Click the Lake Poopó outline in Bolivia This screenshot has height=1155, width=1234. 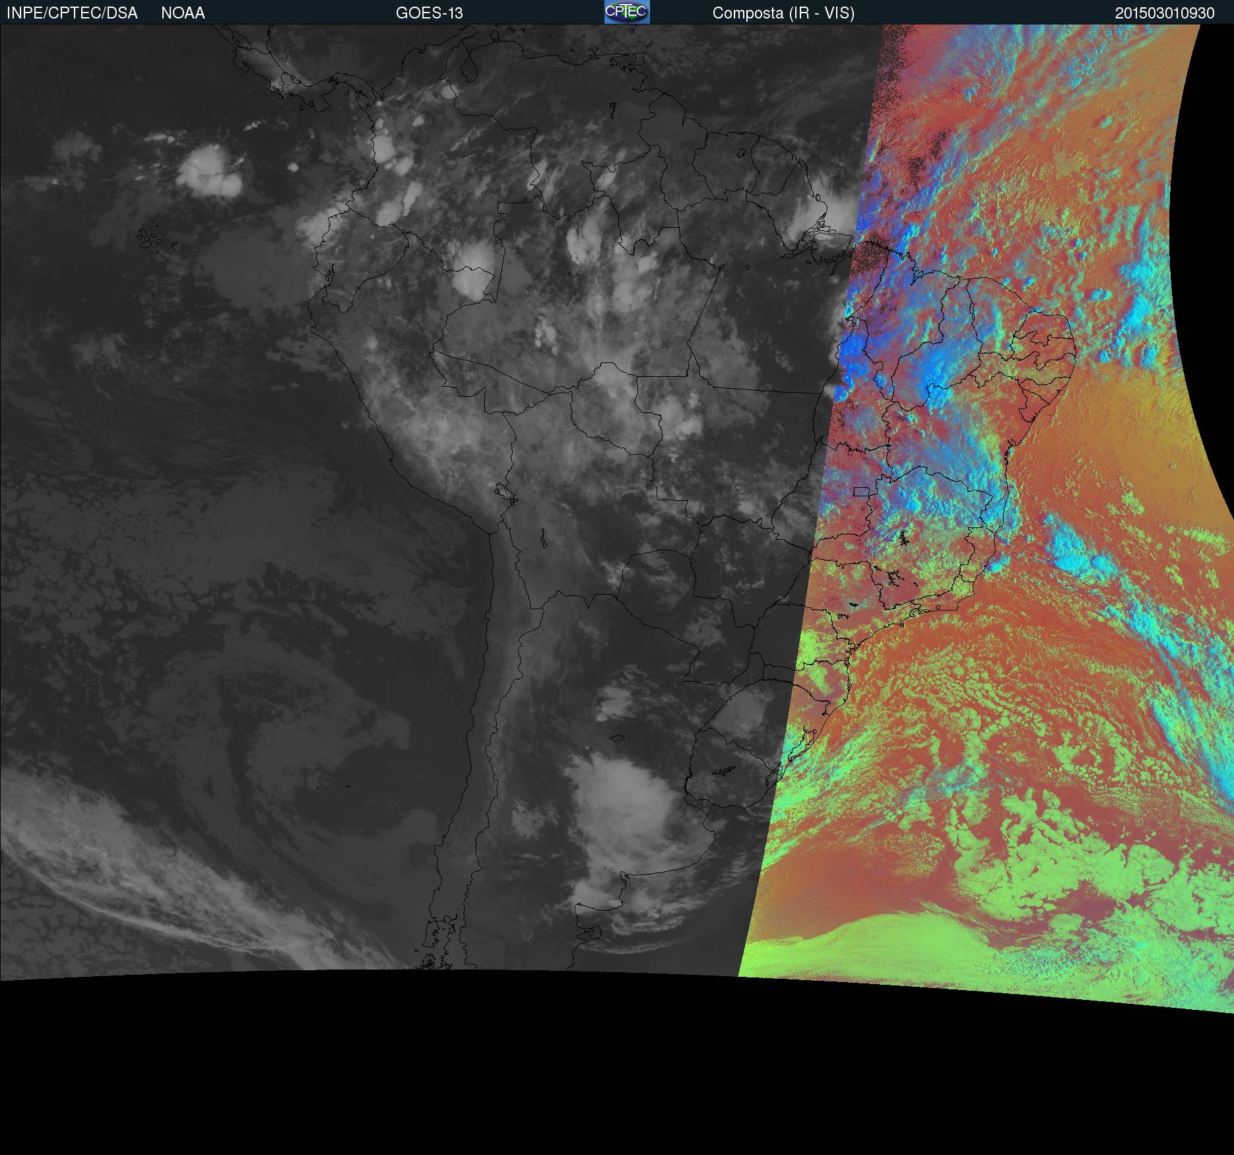tap(542, 539)
